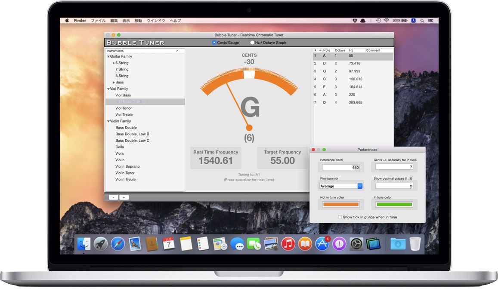Change the Not in tune orange color

[x=341, y=205]
